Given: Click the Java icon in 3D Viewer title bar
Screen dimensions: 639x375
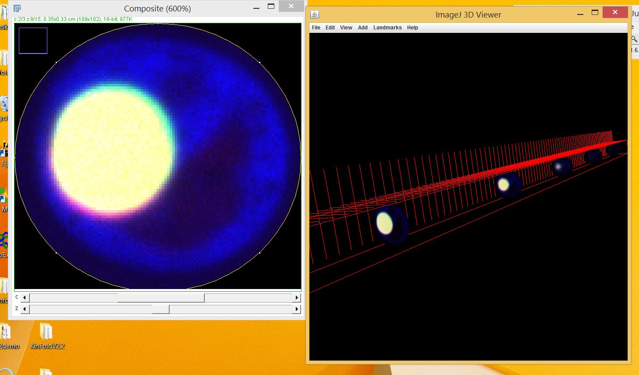Looking at the screenshot, I should pyautogui.click(x=315, y=14).
